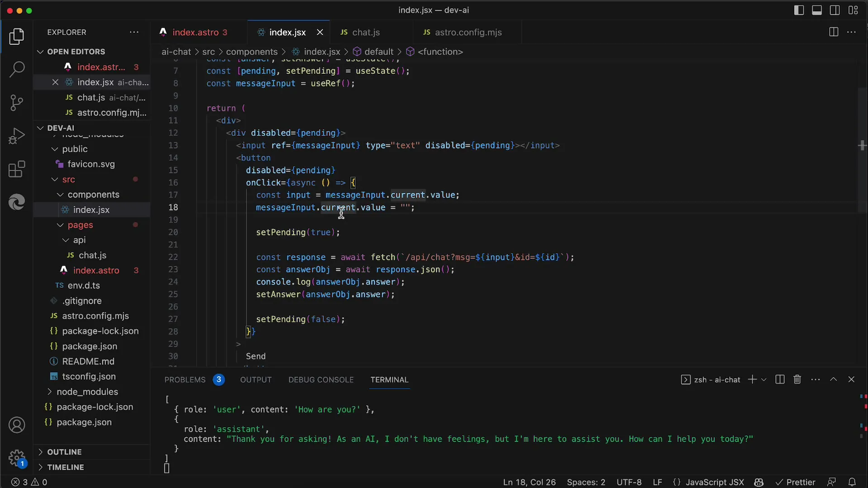Viewport: 868px width, 488px height.
Task: Collapse the components folder
Action: [93, 195]
